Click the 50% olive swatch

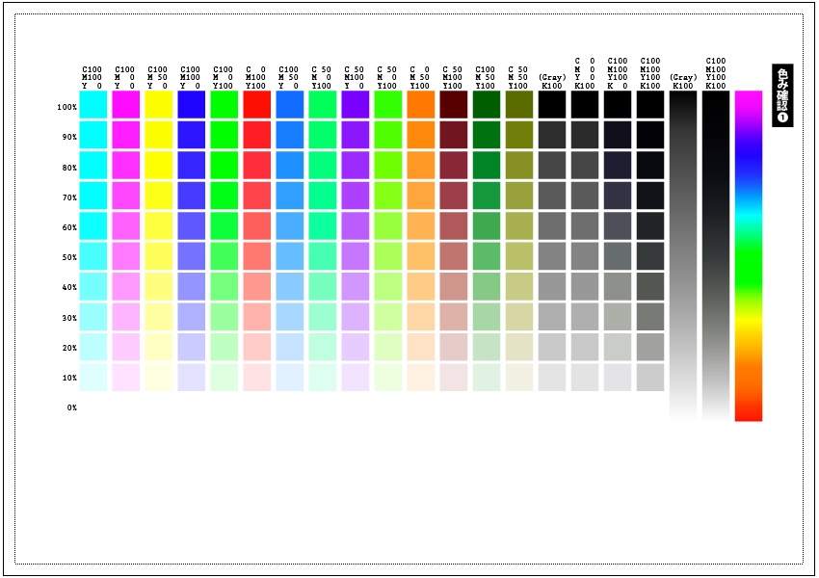pos(519,256)
